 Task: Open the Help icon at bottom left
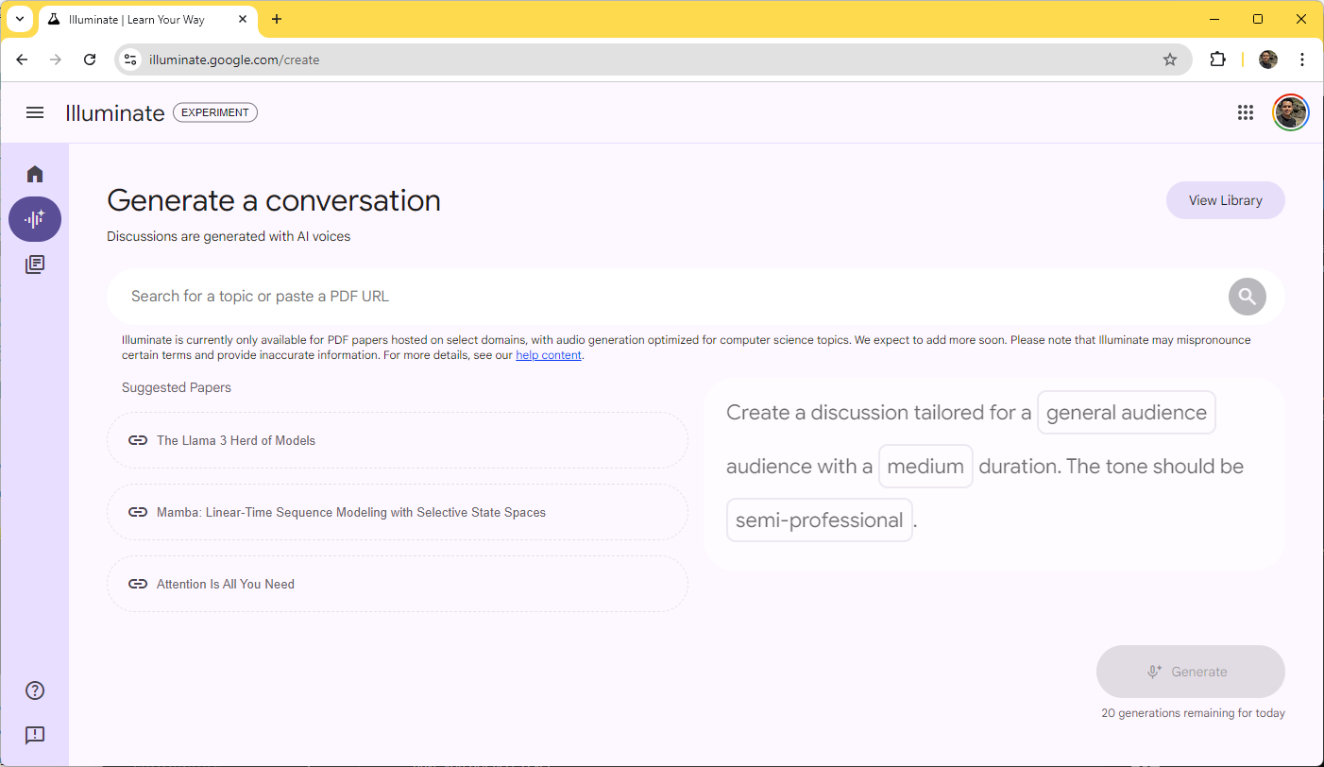35,690
